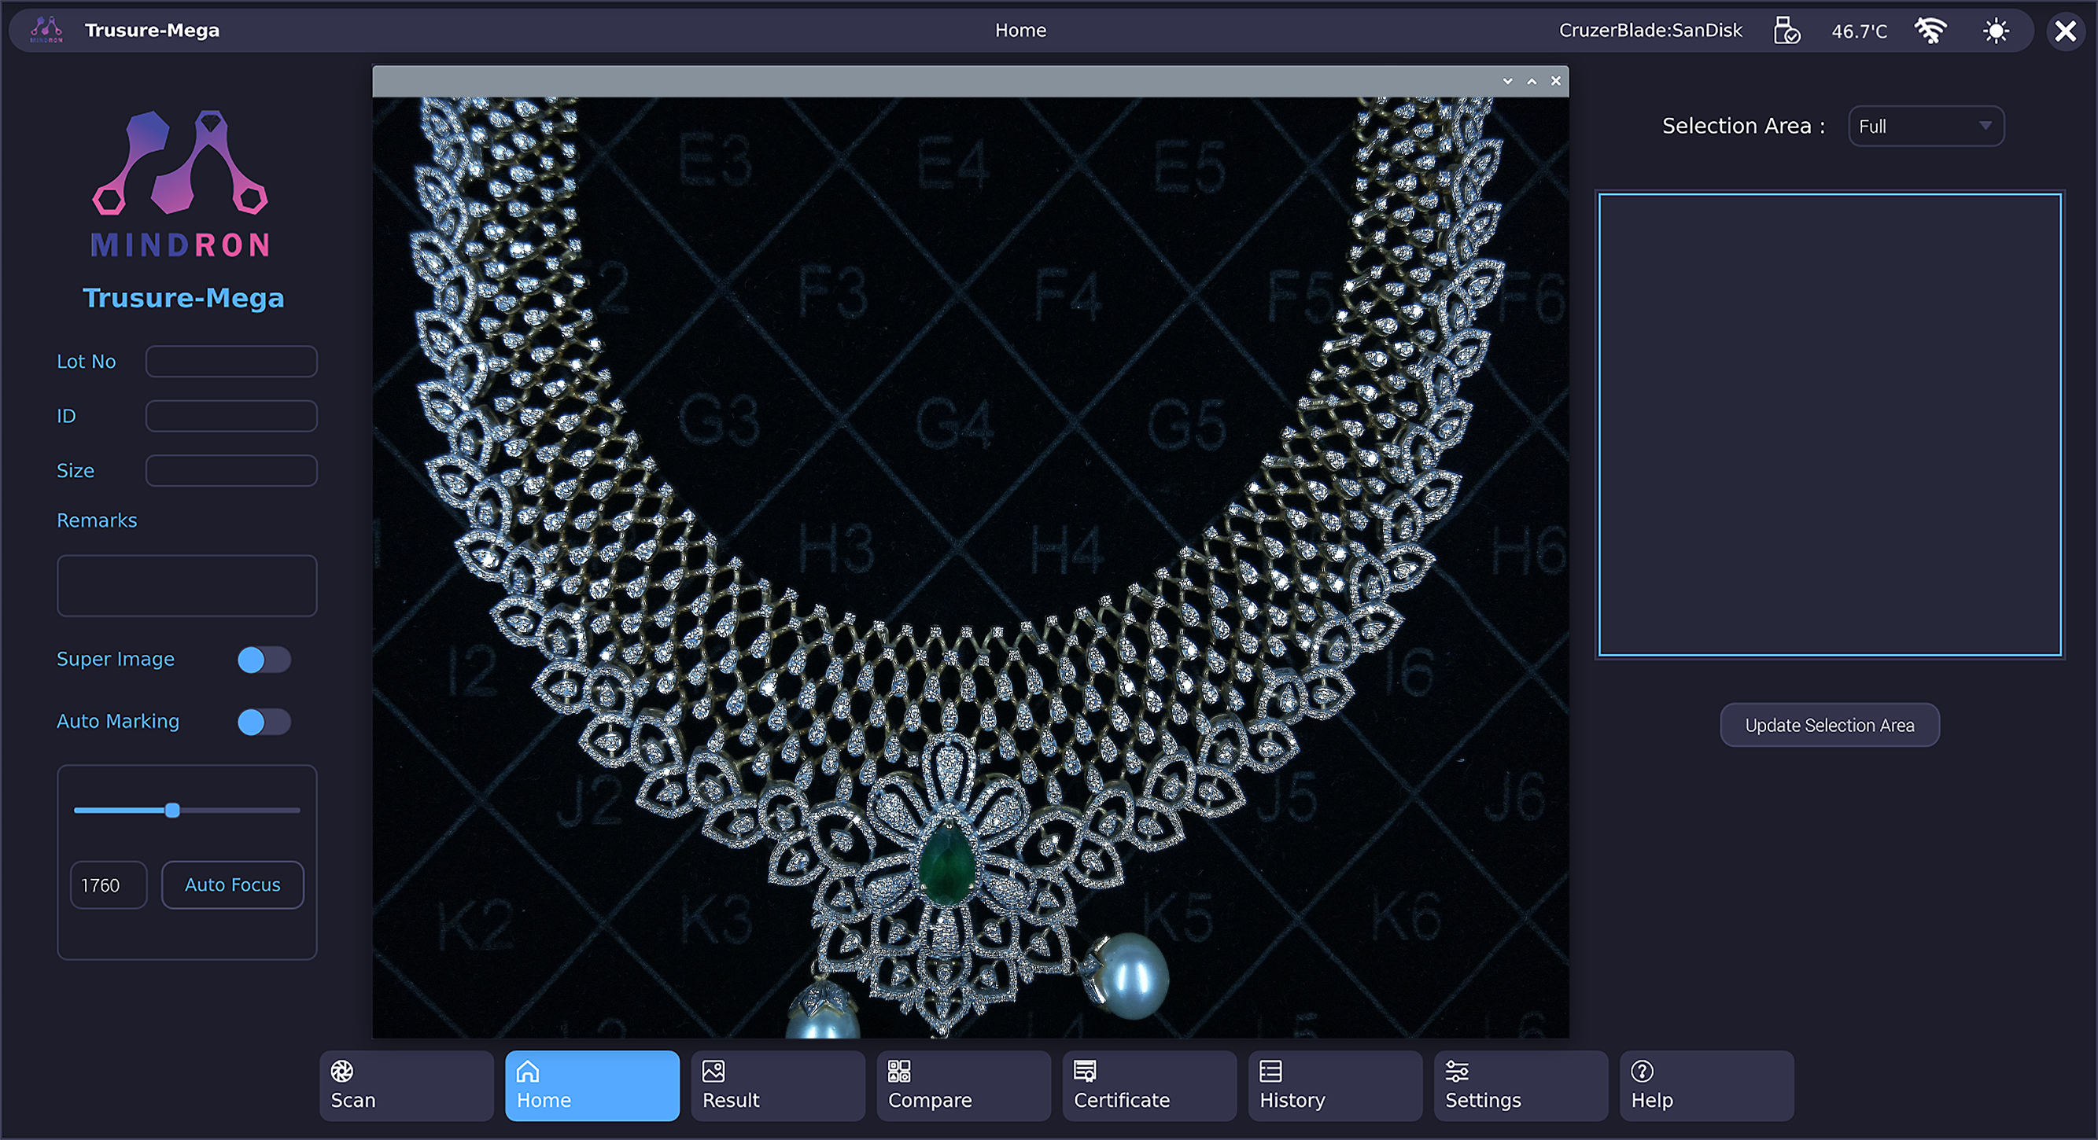Click the Compare grid icon
This screenshot has width=2098, height=1140.
[899, 1071]
